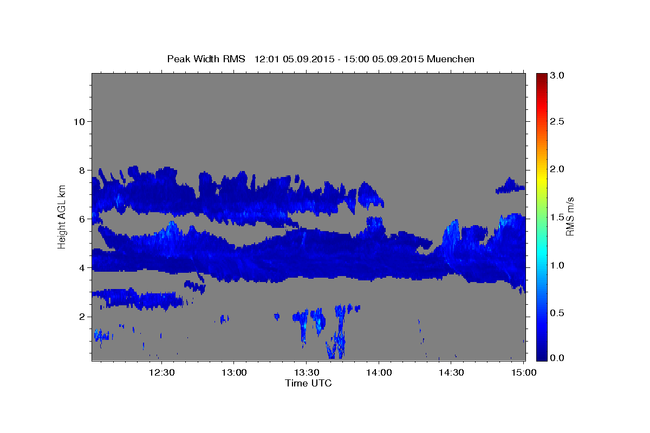Image resolution: width=650 pixels, height=433 pixels.
Task: Click the colorbar label '1.5'
Action: [x=557, y=217]
